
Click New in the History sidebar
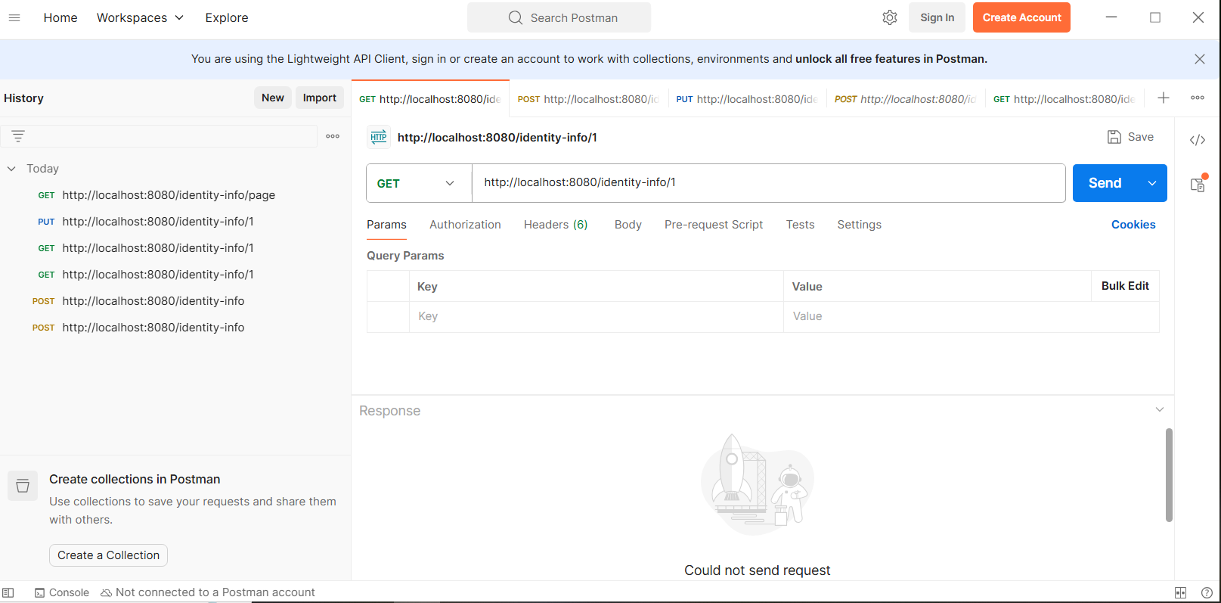coord(273,98)
